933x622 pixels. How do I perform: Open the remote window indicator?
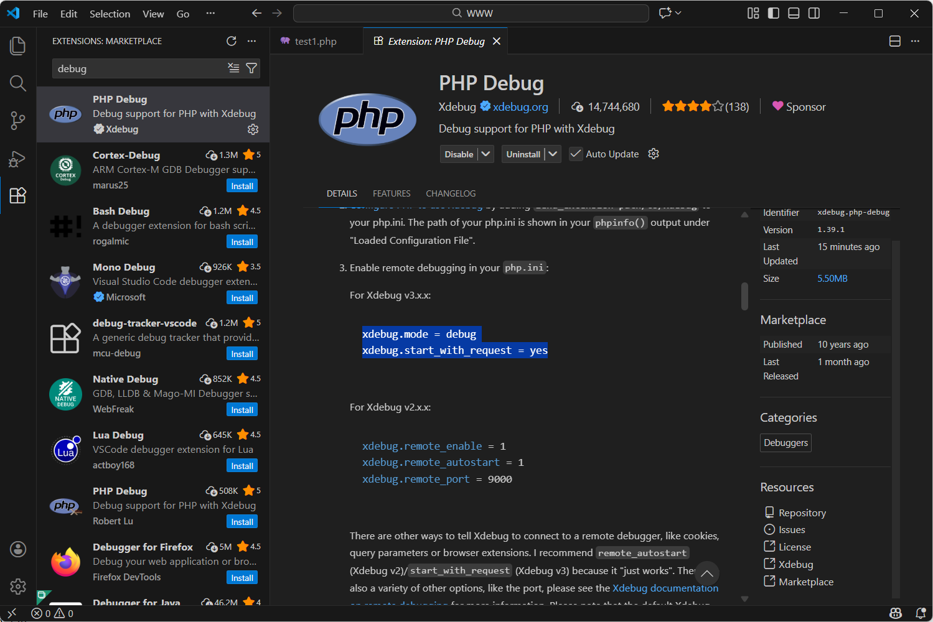pos(12,613)
